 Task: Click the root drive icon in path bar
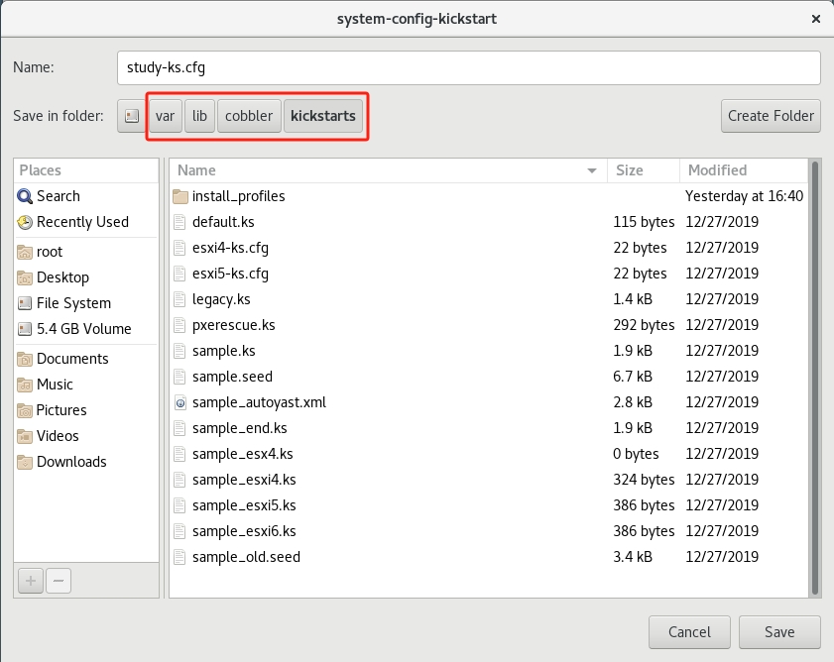pos(131,116)
